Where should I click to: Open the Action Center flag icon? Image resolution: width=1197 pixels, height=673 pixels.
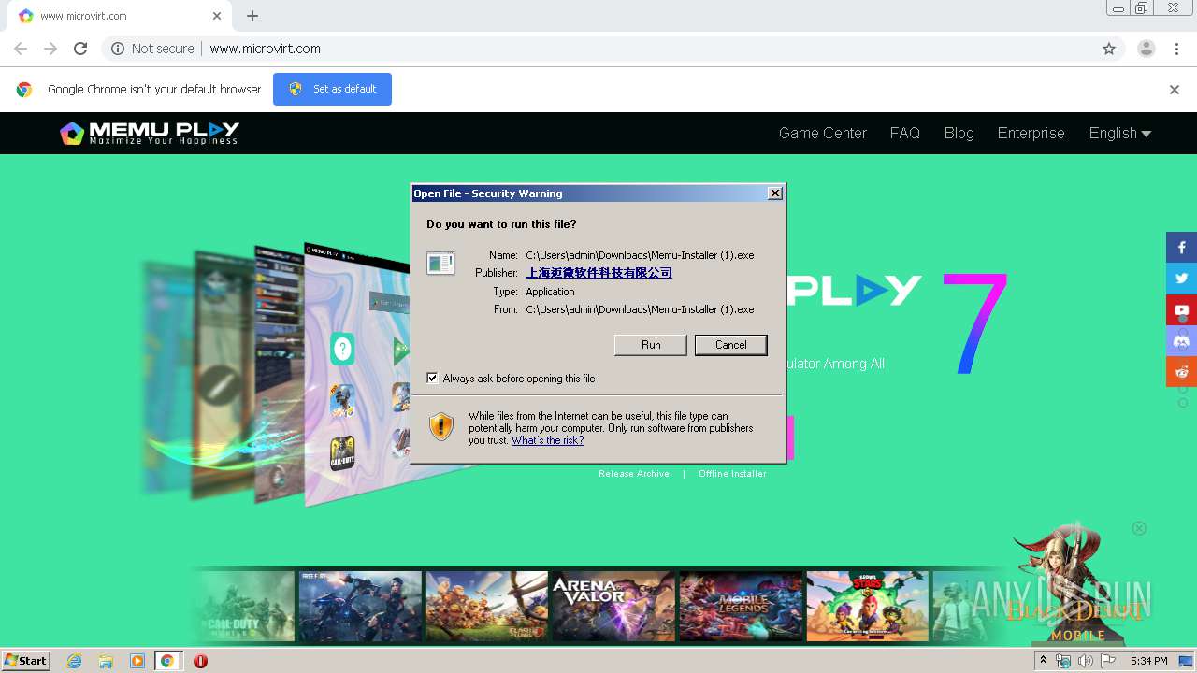1108,661
